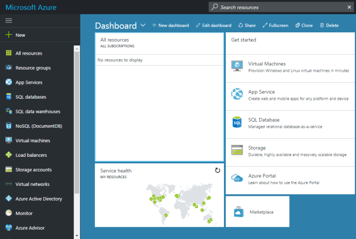Click the "ALL SUBSCRIPTIONS" subtitle
The height and width of the screenshot is (239, 356).
(x=117, y=46)
